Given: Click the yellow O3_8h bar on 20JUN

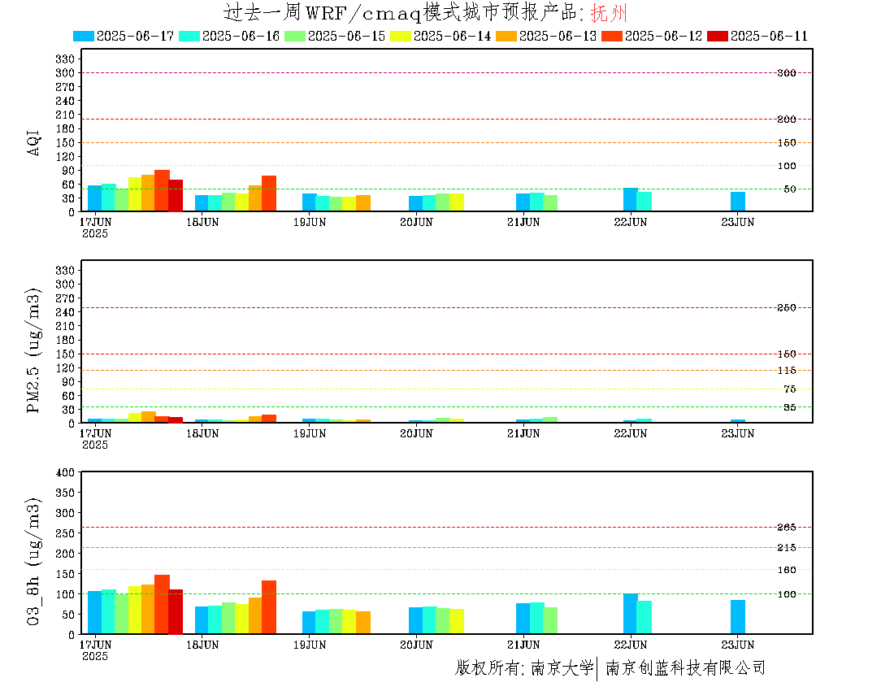Looking at the screenshot, I should 457,621.
